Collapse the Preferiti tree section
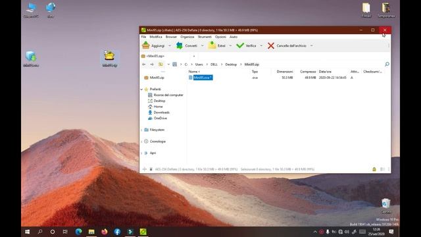Image resolution: width=421 pixels, height=237 pixels. tap(142, 90)
